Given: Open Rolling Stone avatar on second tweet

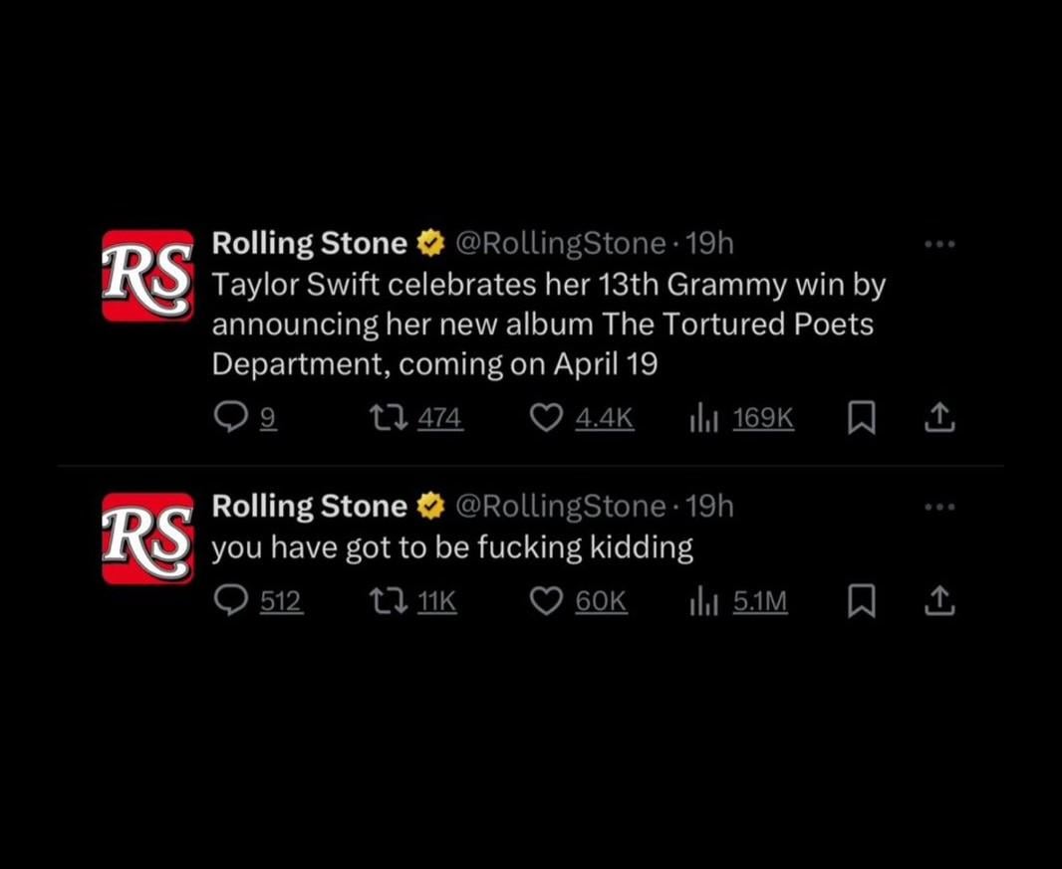Looking at the screenshot, I should (x=147, y=539).
